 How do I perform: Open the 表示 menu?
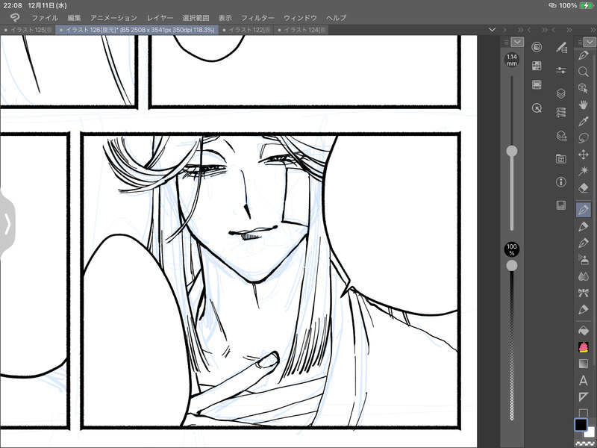pyautogui.click(x=225, y=17)
